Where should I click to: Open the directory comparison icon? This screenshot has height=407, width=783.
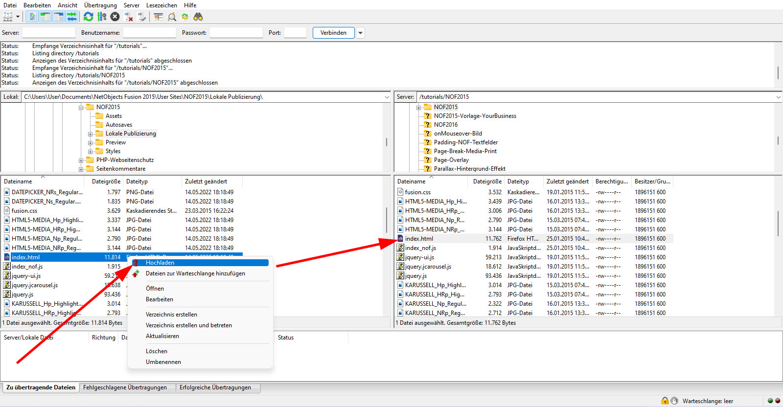coord(172,17)
